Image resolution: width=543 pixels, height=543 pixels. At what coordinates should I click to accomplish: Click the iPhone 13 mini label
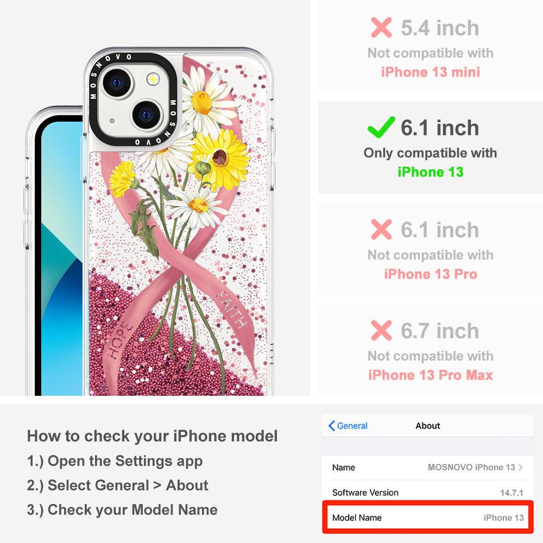click(x=431, y=72)
